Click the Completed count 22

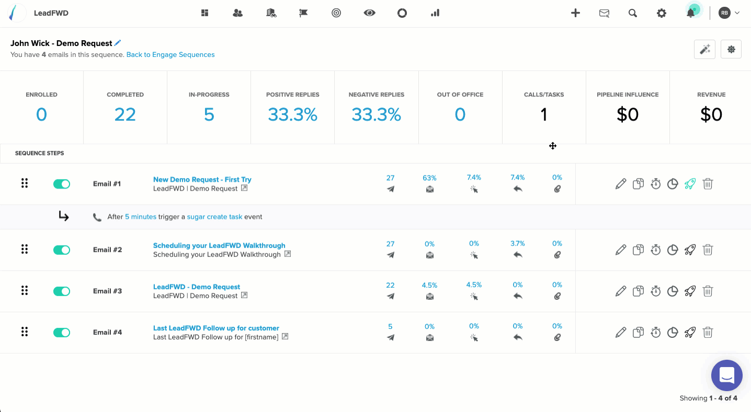(x=125, y=114)
